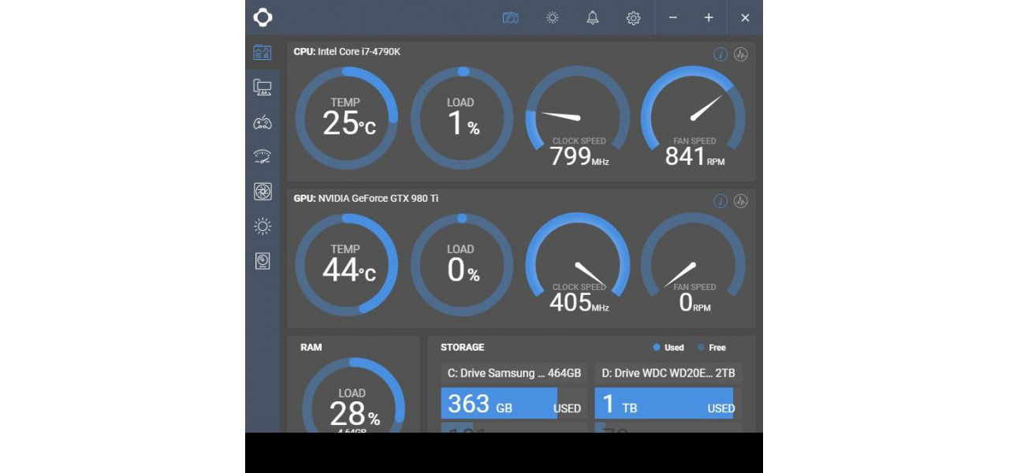The width and height of the screenshot is (1009, 473).
Task: Open GPU activity graph icon
Action: (741, 201)
